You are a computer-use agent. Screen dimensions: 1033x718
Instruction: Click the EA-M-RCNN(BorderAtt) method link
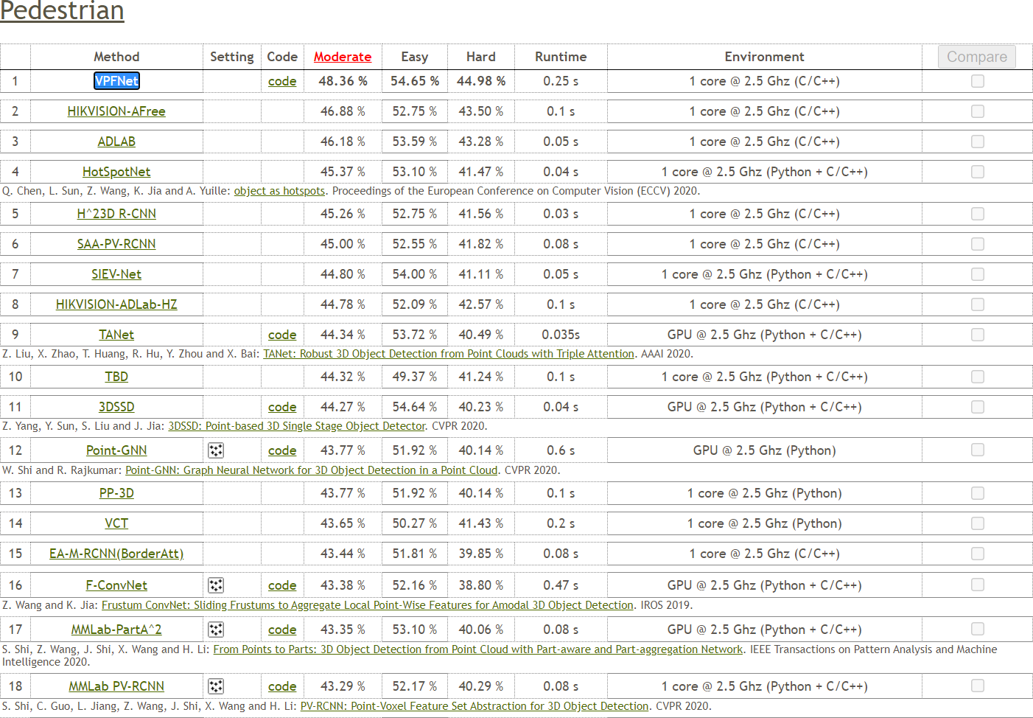point(116,554)
